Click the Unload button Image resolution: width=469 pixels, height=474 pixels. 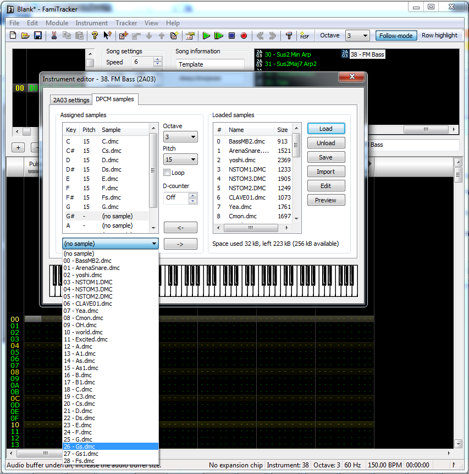pyautogui.click(x=326, y=142)
